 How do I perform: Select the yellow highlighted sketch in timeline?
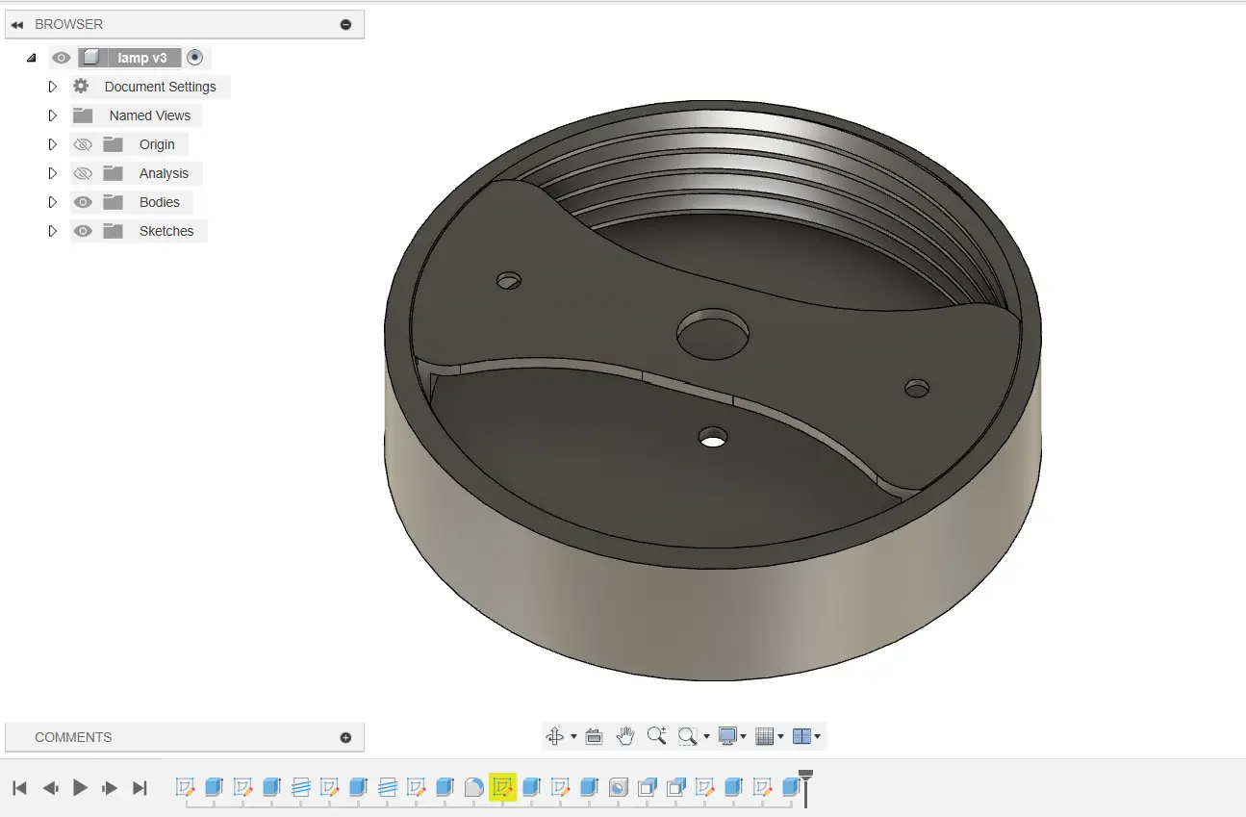coord(503,787)
